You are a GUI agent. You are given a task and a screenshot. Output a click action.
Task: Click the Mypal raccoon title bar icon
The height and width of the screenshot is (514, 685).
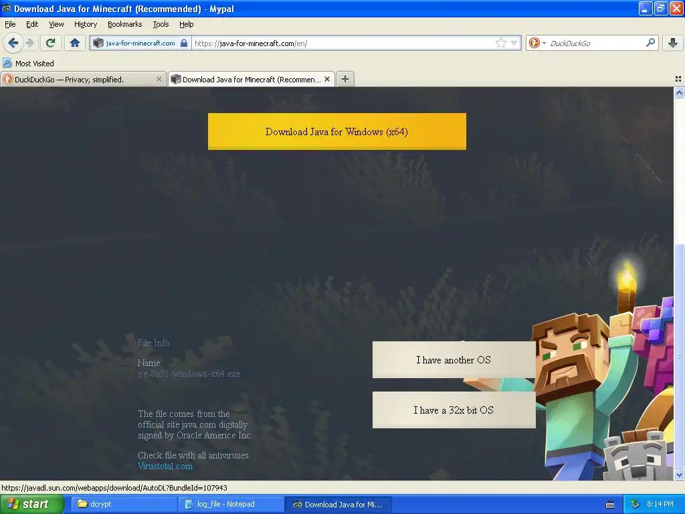tap(6, 8)
